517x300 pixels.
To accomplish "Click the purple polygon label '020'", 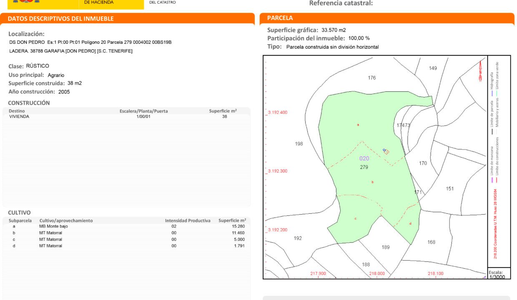I will pyautogui.click(x=364, y=158).
